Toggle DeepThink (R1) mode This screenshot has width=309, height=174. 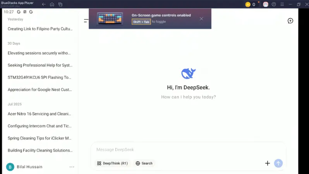(112, 163)
